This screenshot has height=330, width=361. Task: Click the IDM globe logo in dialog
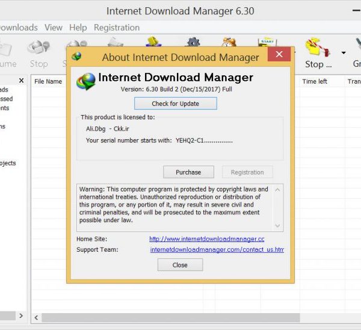(86, 81)
